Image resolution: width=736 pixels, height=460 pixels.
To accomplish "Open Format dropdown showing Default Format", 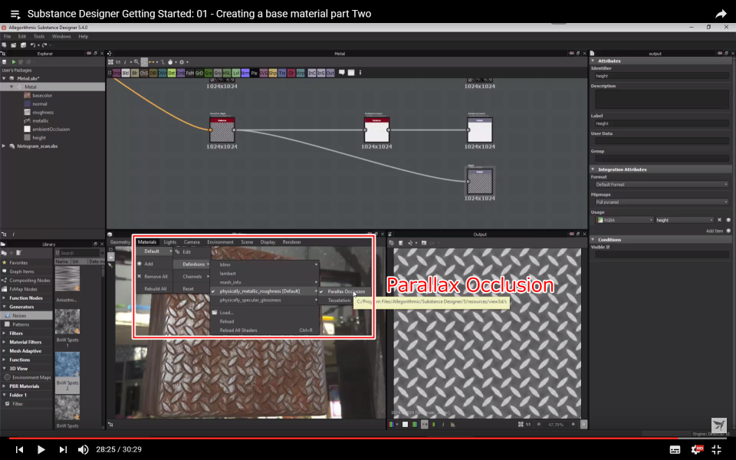I will point(662,185).
